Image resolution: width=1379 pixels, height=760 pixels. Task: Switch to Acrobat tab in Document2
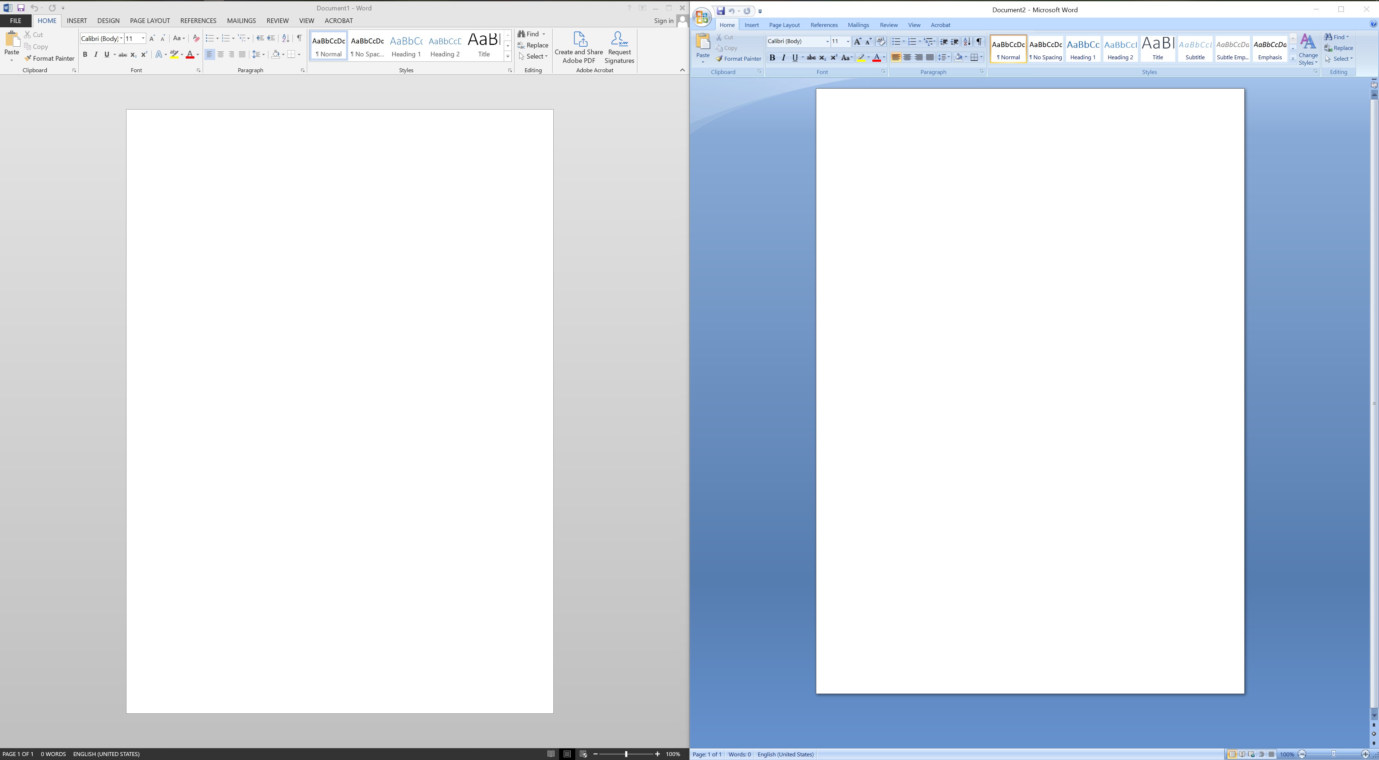tap(940, 25)
